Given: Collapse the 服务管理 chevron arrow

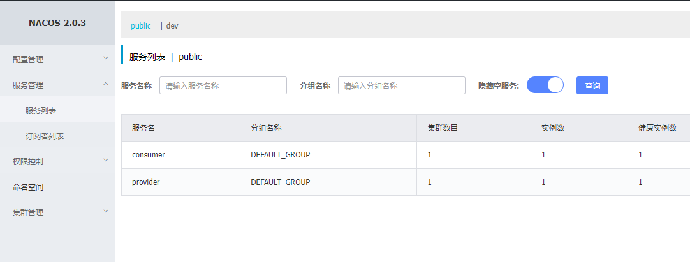Looking at the screenshot, I should 106,84.
